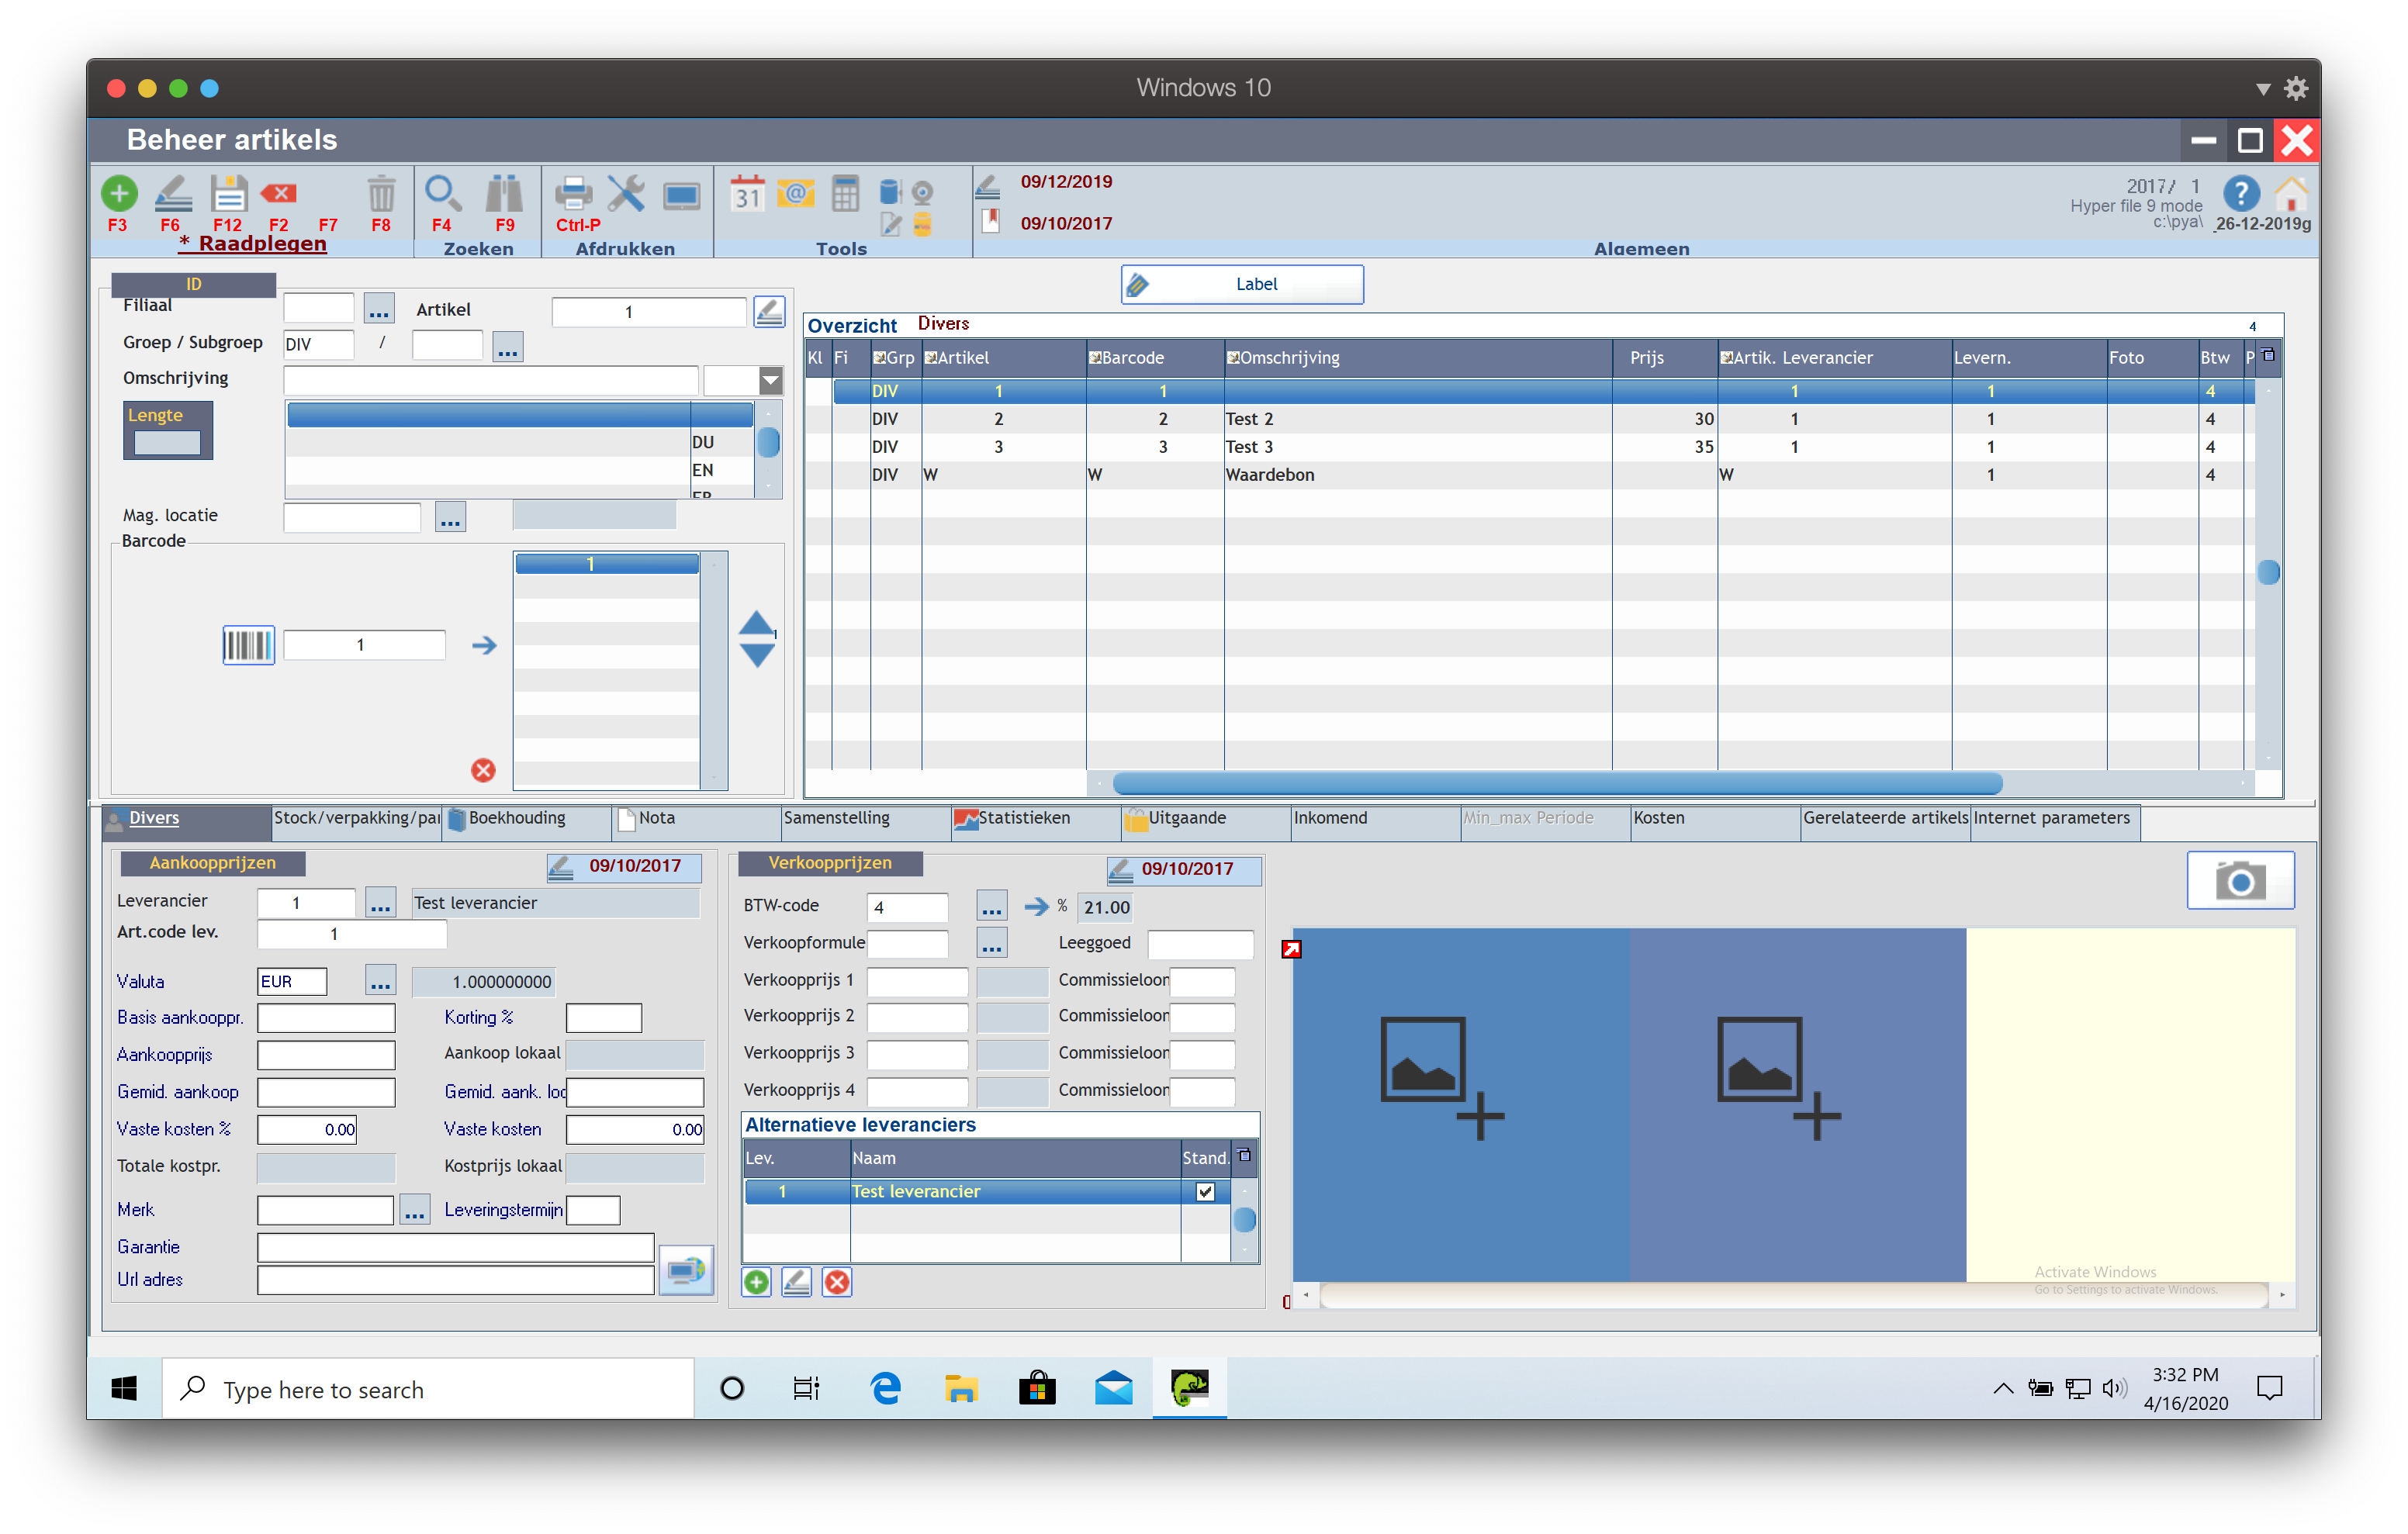Click the magnifier search F4 icon
The image size is (2408, 1534).
(x=442, y=193)
